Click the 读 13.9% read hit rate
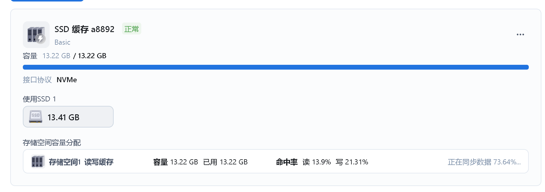Viewport: 545px width, 192px height. tap(317, 162)
